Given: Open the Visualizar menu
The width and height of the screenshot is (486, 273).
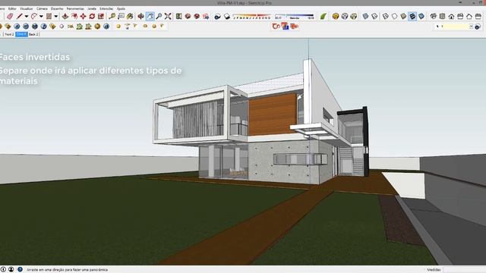Looking at the screenshot, I should coord(27,8).
